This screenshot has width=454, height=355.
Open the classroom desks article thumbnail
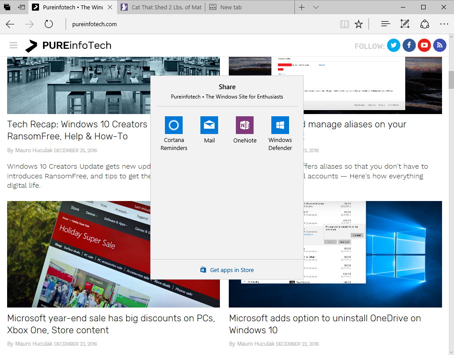coord(79,85)
